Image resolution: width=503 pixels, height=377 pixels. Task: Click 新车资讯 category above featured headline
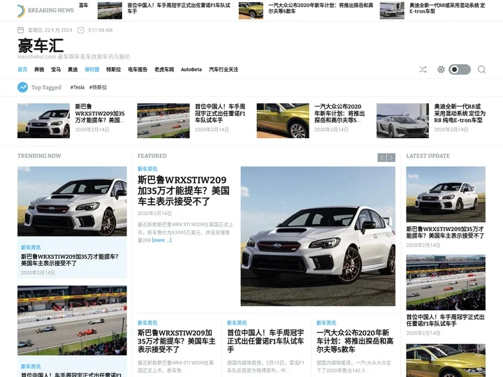point(147,169)
